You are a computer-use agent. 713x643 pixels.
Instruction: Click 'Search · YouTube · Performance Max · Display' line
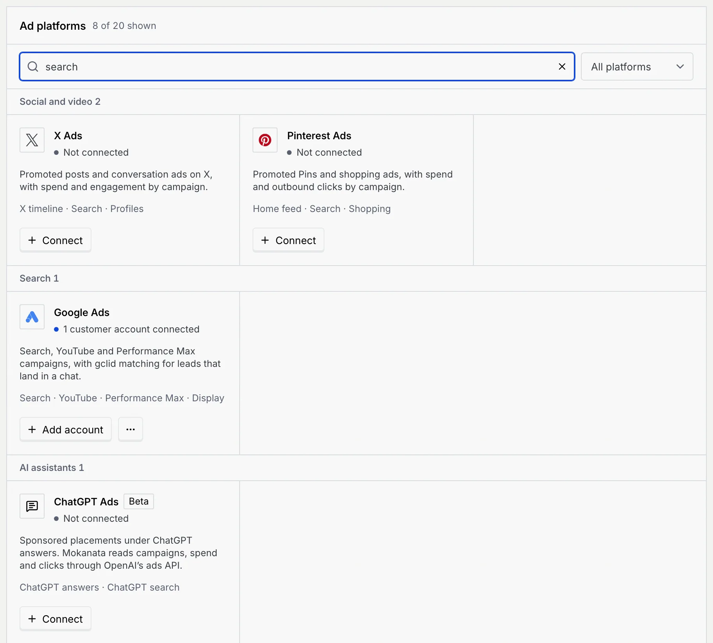pyautogui.click(x=122, y=398)
